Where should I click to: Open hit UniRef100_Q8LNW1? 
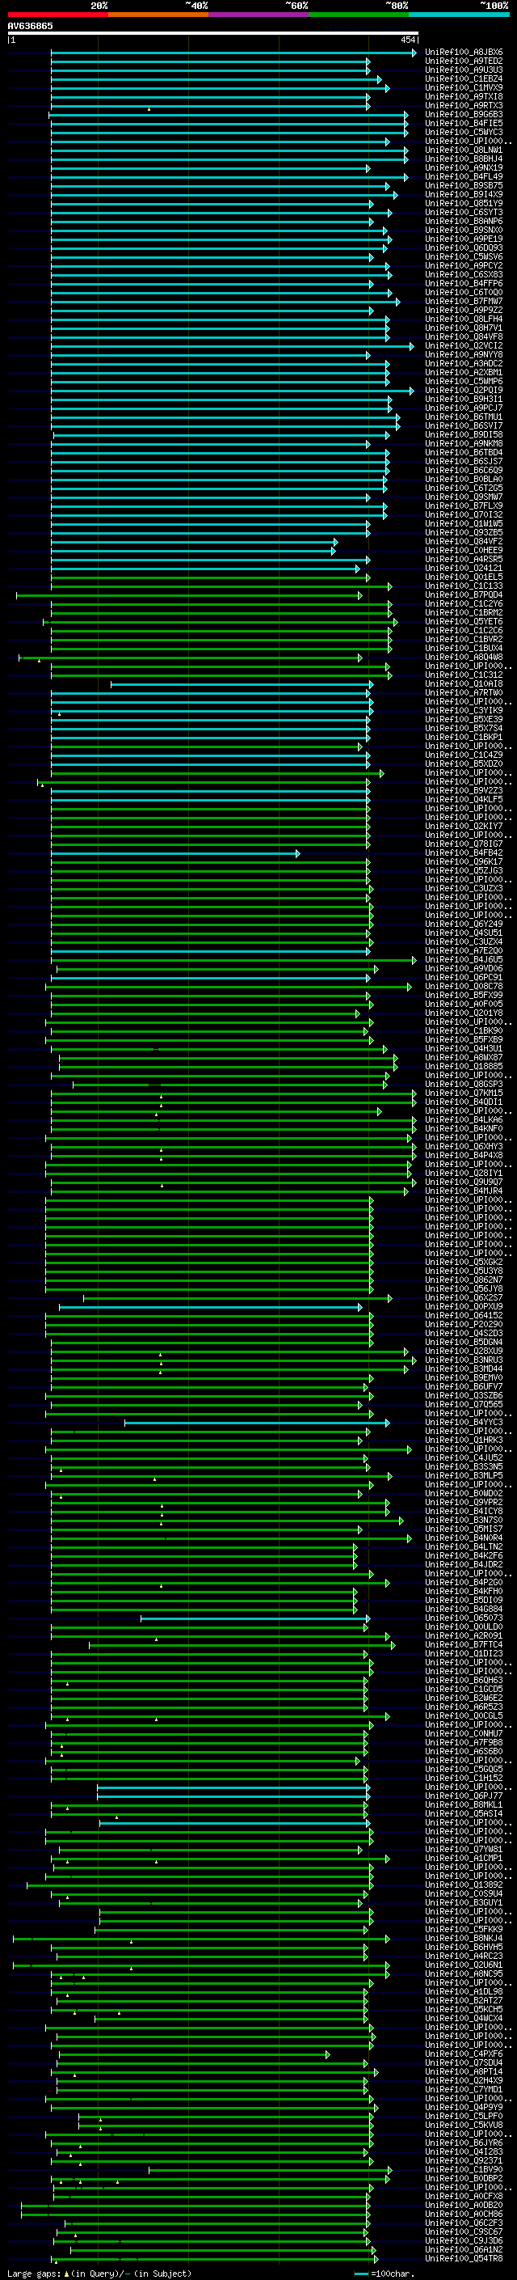point(464,150)
